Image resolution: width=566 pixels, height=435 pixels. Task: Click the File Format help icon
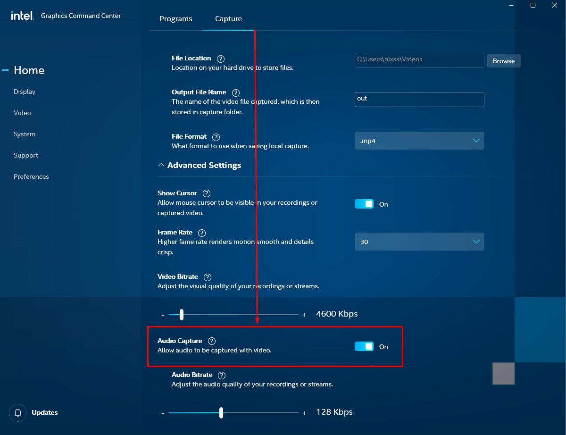(216, 137)
